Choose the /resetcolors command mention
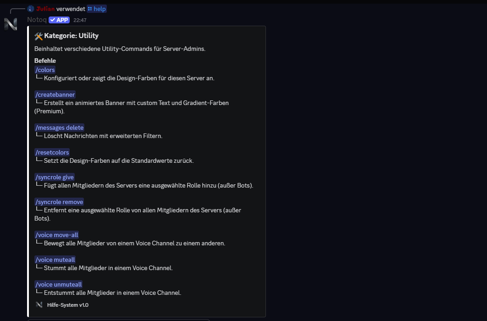The width and height of the screenshot is (487, 321). 52,152
